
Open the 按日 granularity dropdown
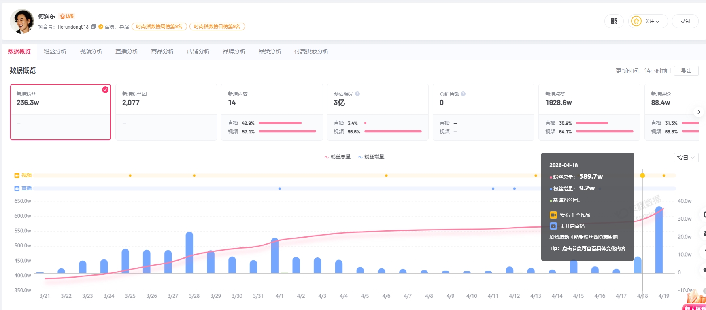pos(686,158)
